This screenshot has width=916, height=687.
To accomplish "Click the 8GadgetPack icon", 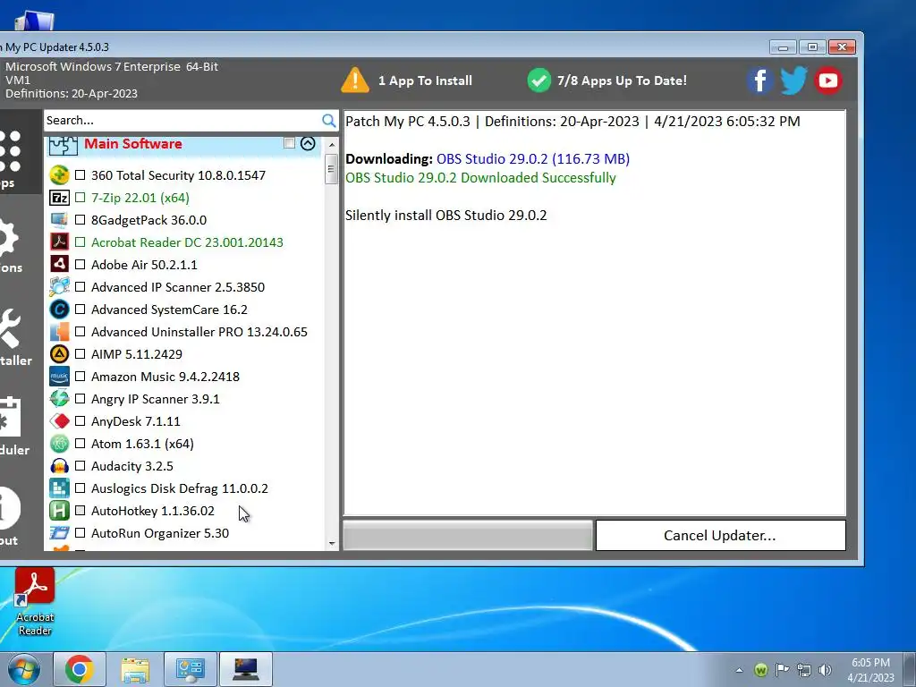I will [59, 220].
